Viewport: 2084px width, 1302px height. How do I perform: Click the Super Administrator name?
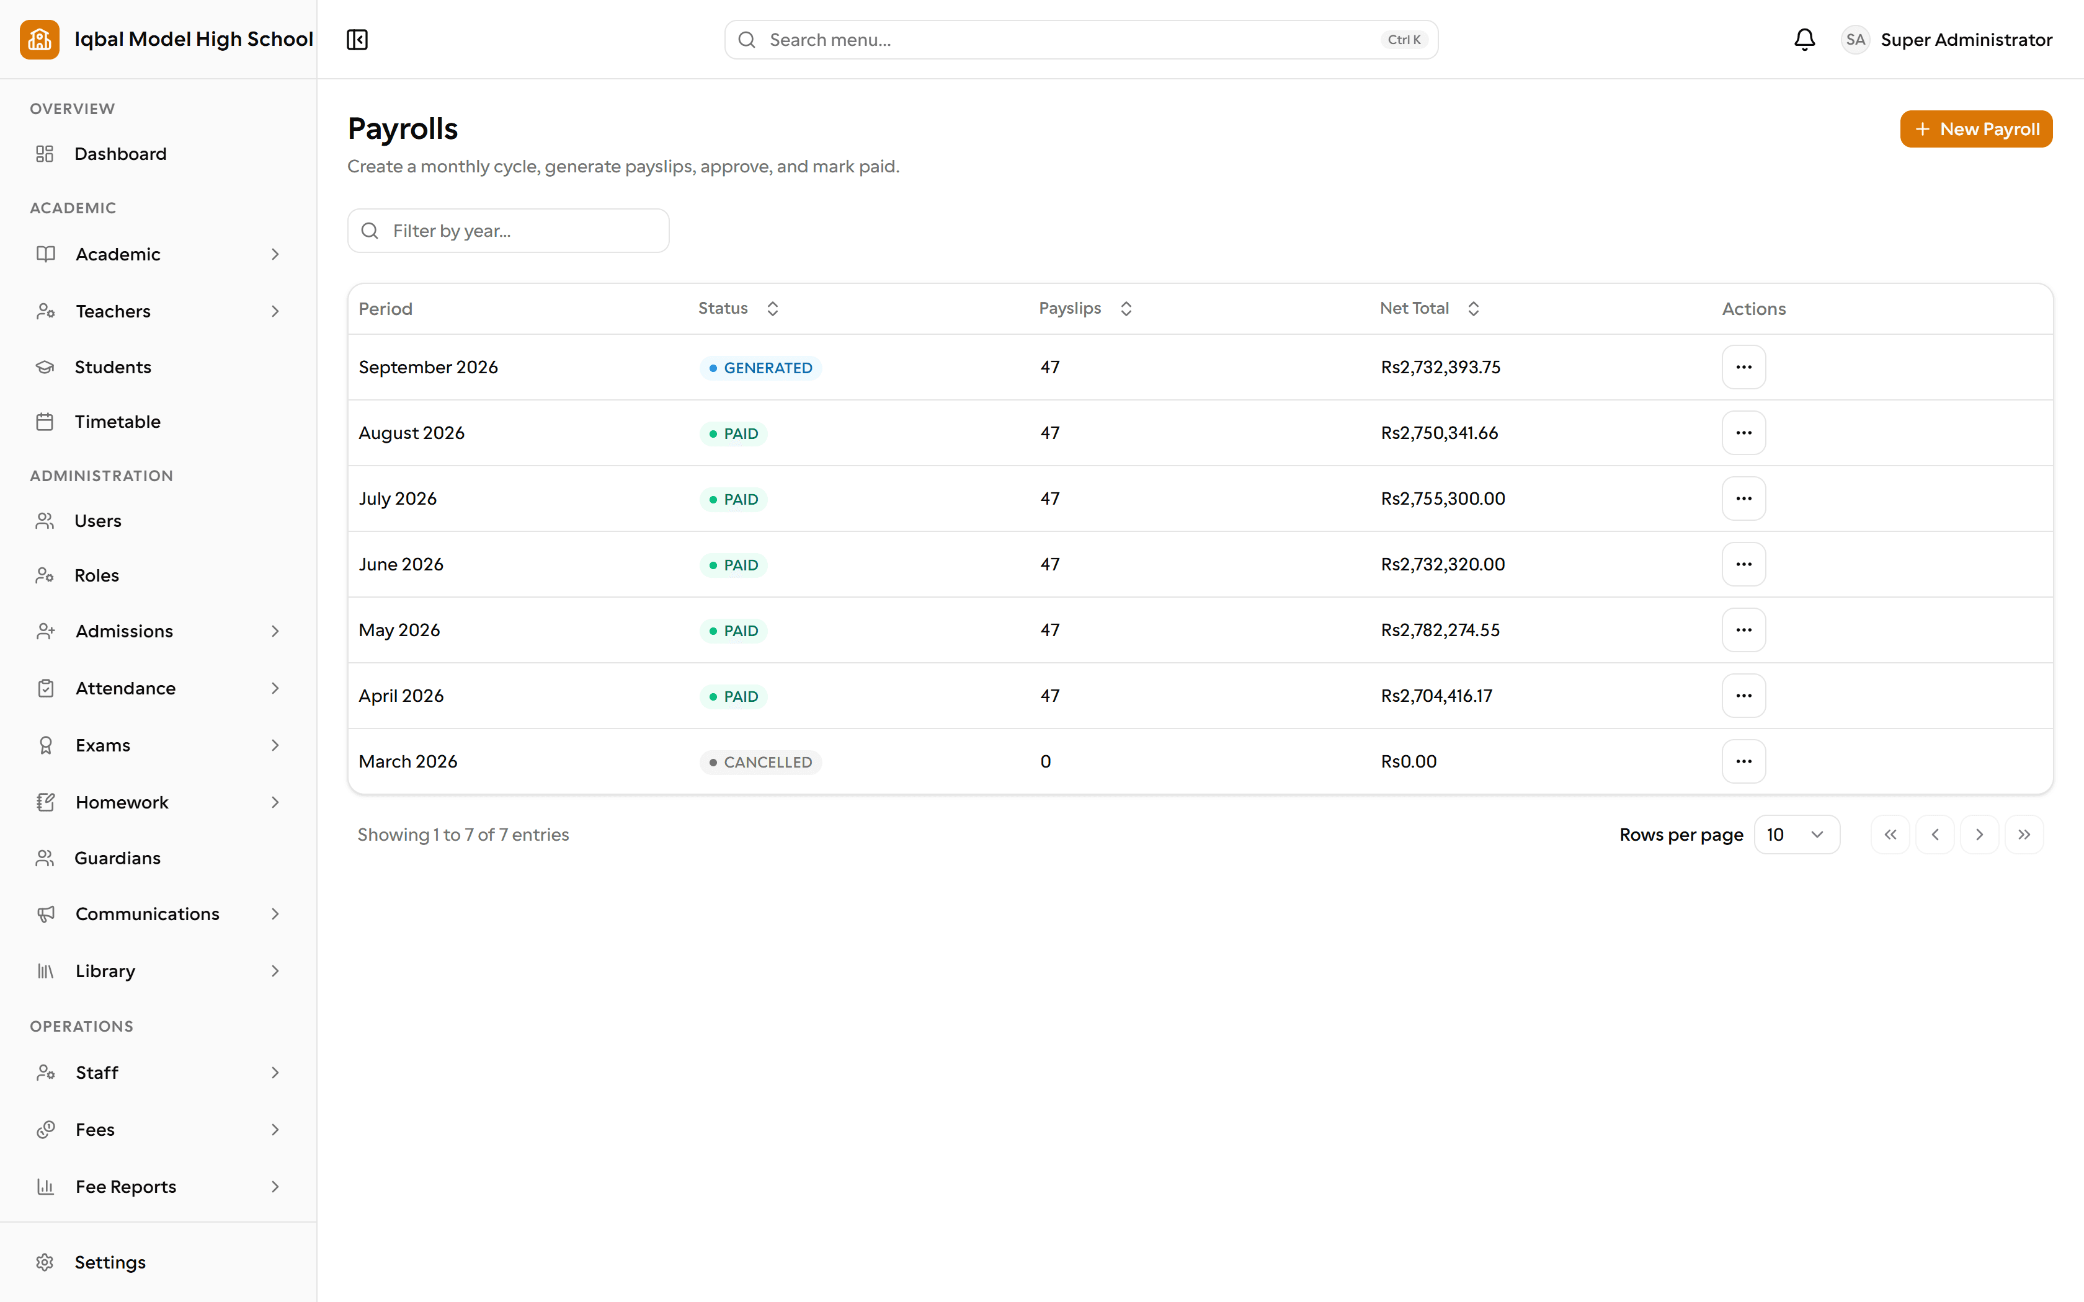click(x=1966, y=40)
